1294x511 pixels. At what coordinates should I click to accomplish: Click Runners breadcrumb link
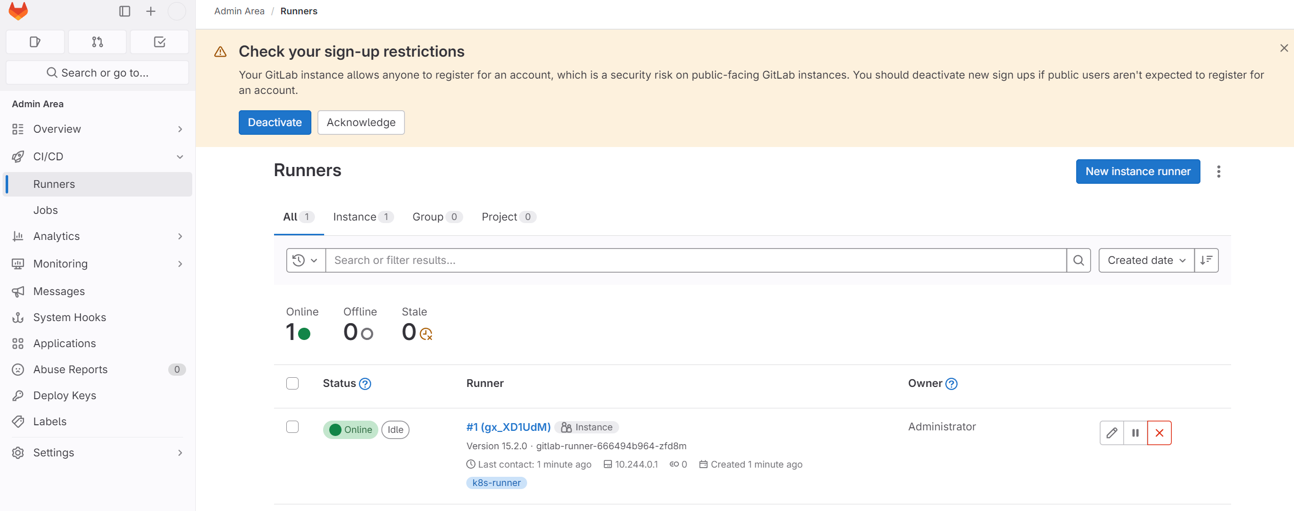[x=299, y=11]
